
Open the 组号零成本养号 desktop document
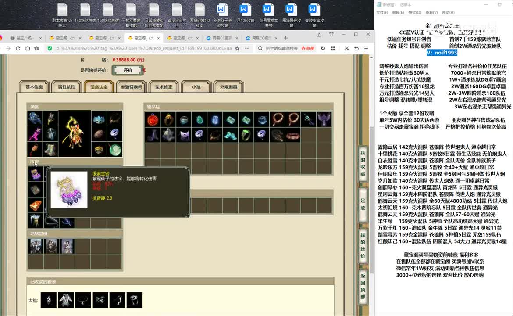tap(268, 15)
